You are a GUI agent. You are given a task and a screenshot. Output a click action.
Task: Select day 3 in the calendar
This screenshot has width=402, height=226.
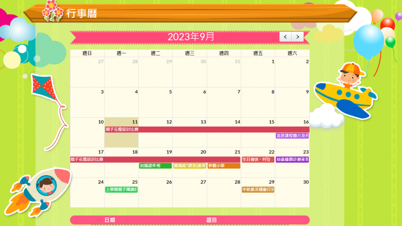(87, 102)
